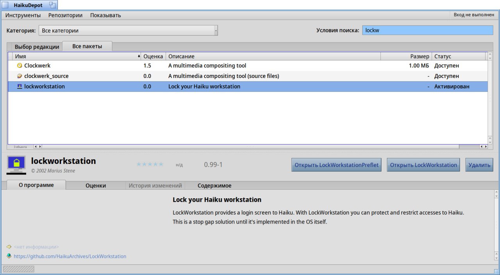500x275 pixels.
Task: Open the История изменений tab
Action: click(155, 185)
